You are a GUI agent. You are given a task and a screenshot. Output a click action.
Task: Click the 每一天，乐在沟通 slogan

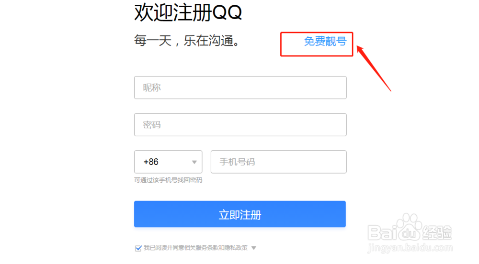click(x=187, y=41)
